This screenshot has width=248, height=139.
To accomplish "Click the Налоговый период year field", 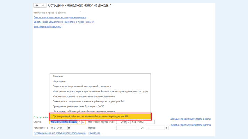I will click(122, 122).
